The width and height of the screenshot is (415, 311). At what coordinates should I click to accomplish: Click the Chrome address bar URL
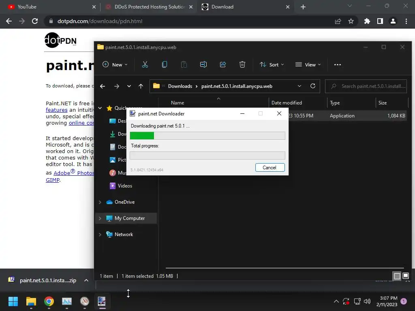tap(100, 21)
